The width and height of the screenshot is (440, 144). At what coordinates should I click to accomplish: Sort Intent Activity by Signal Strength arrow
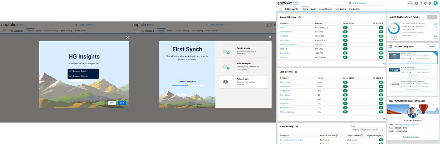click(x=382, y=135)
